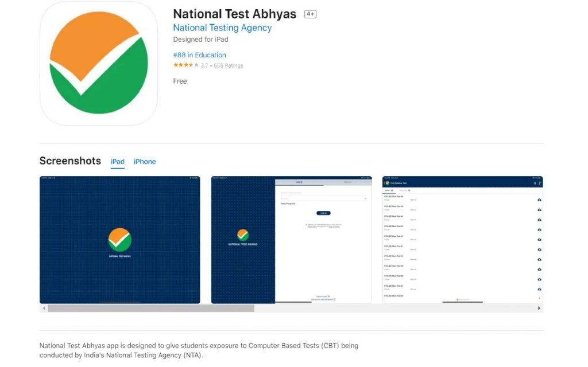Click the right scroll arrow under screenshots

[x=539, y=309]
